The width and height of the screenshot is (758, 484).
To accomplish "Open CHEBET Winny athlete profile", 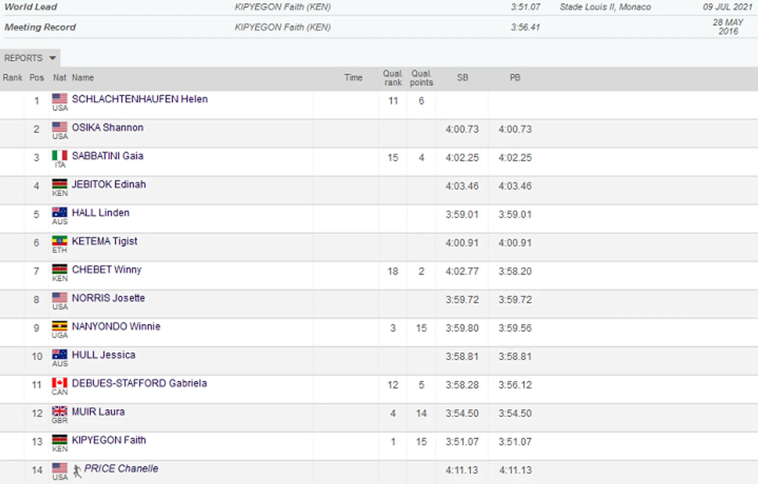I will click(x=106, y=270).
